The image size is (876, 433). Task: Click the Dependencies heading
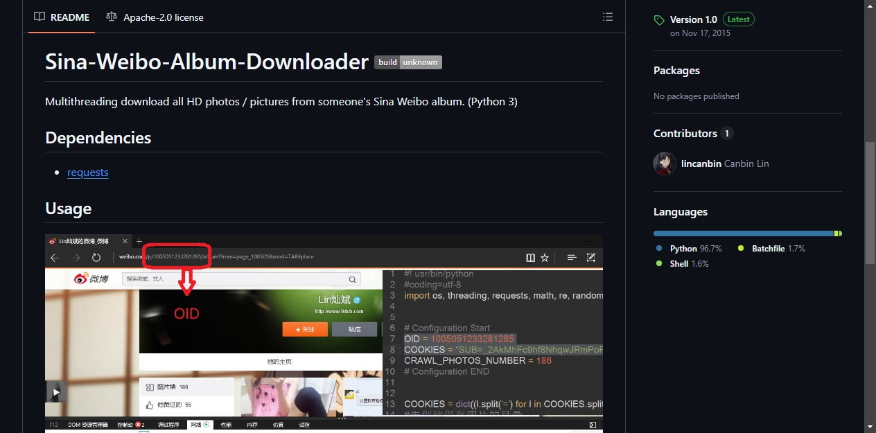click(x=98, y=137)
